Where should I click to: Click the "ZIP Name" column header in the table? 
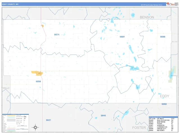pos(161,119)
